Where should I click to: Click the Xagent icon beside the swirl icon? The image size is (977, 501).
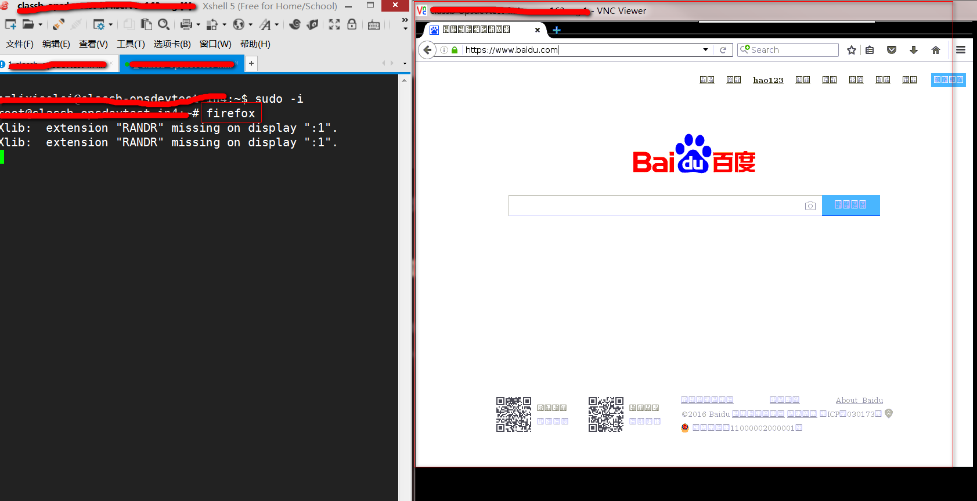coord(312,24)
